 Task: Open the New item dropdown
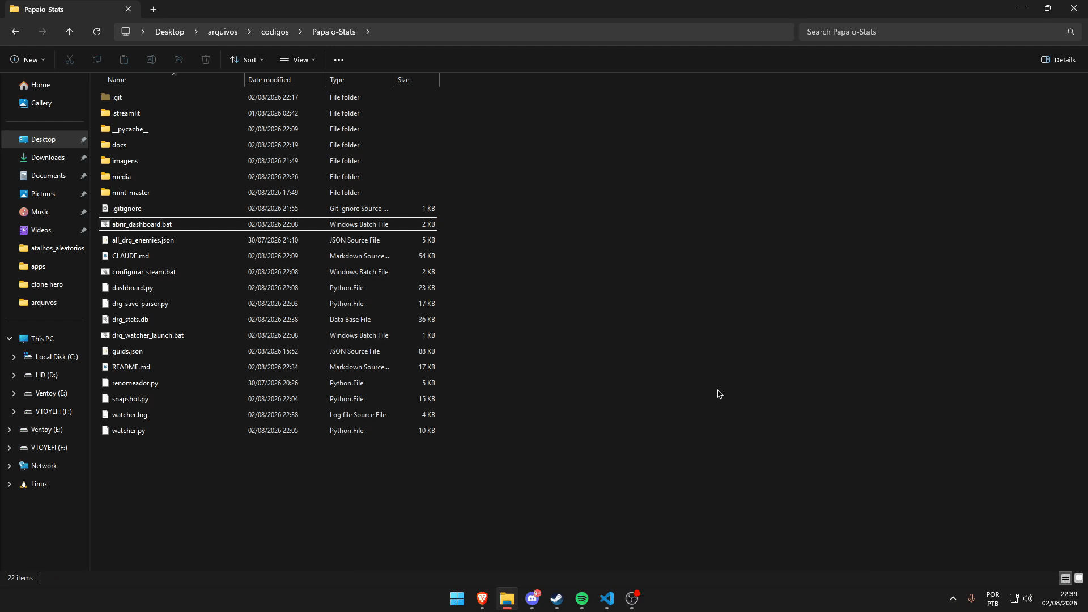pos(27,59)
